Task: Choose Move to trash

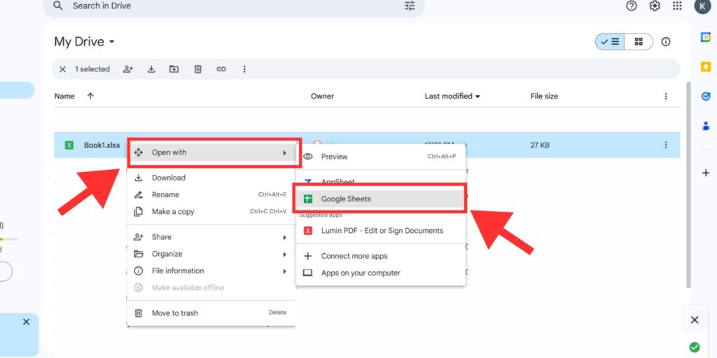Action: pyautogui.click(x=211, y=313)
